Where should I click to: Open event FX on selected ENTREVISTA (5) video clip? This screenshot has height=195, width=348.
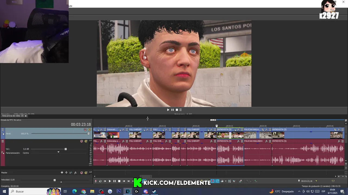pyautogui.click(x=238, y=130)
